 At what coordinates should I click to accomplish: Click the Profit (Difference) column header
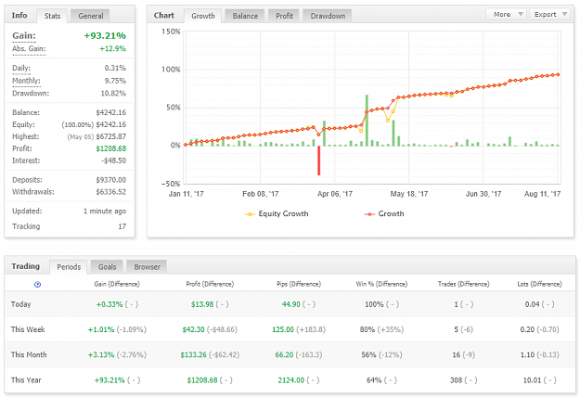(x=210, y=284)
